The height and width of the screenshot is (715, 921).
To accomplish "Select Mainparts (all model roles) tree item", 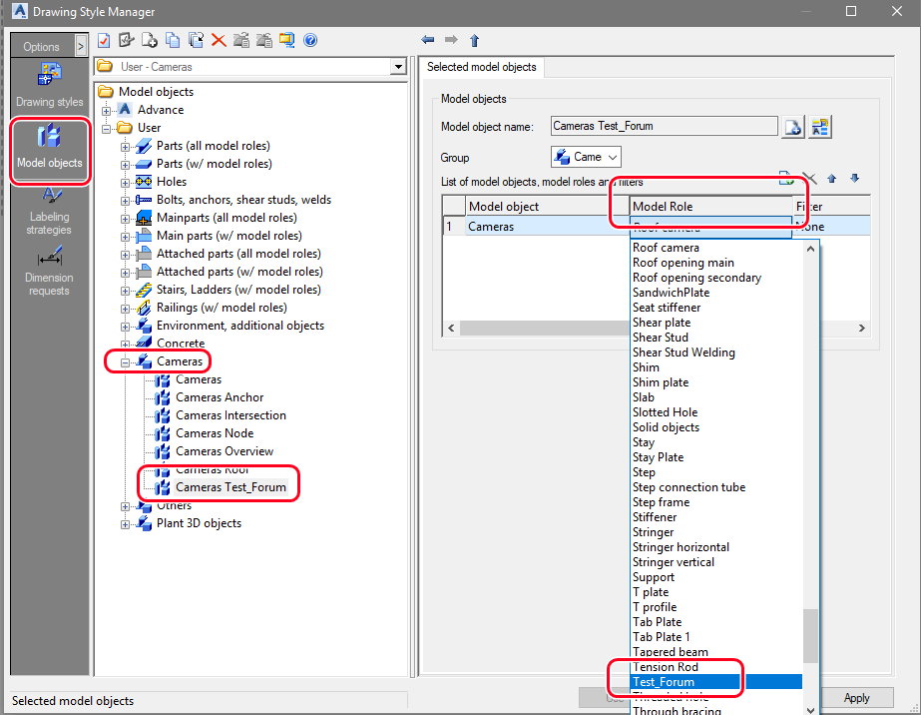I will point(227,218).
